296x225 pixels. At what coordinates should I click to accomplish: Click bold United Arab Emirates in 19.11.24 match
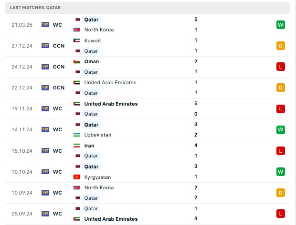click(111, 104)
